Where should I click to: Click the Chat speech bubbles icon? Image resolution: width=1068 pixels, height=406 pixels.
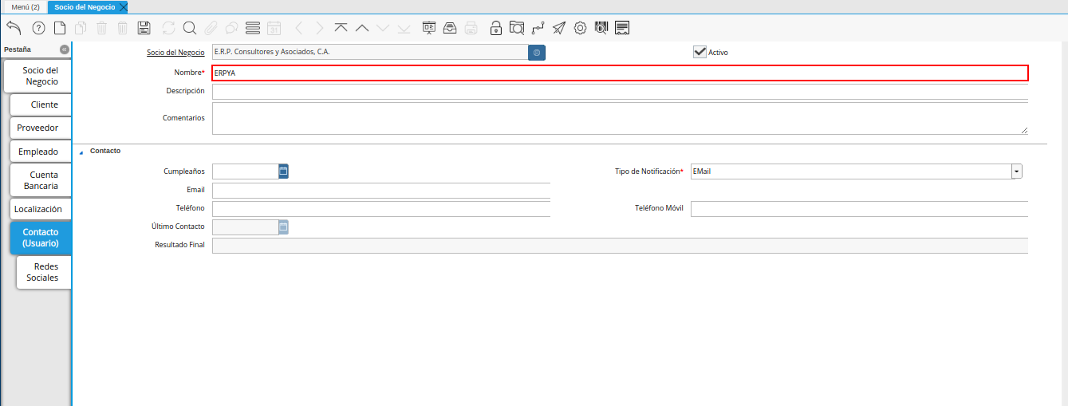[x=231, y=28]
